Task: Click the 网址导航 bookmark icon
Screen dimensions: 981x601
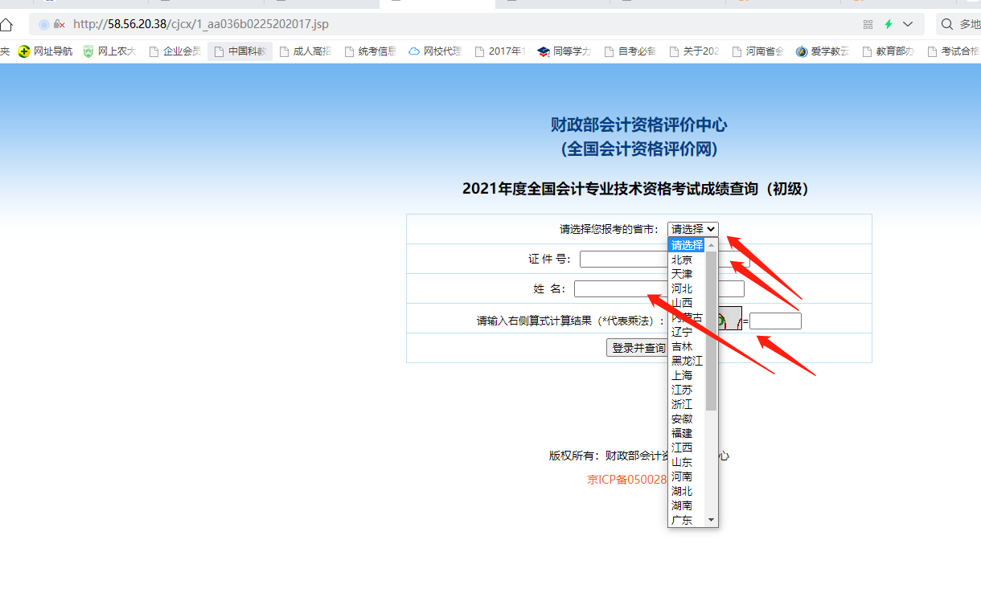Action: tap(23, 50)
